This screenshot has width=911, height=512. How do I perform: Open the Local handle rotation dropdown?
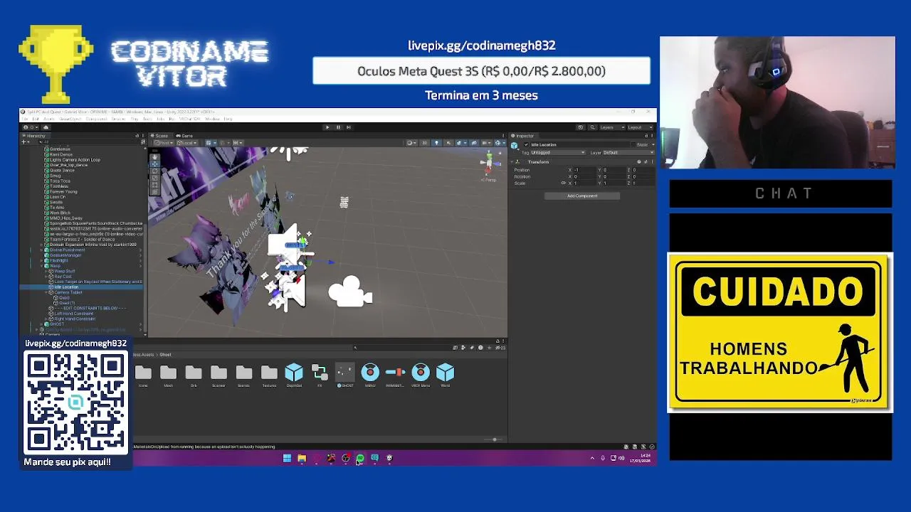[186, 143]
